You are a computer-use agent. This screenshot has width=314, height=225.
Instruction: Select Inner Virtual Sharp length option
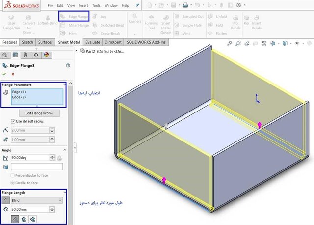pyautogui.click(x=24, y=219)
